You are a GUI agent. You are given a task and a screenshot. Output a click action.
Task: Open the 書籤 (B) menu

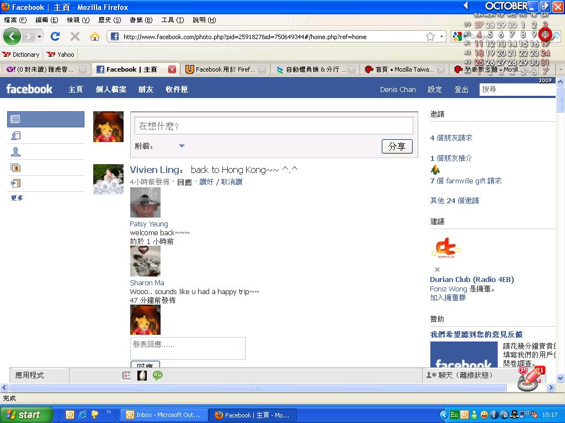point(141,20)
